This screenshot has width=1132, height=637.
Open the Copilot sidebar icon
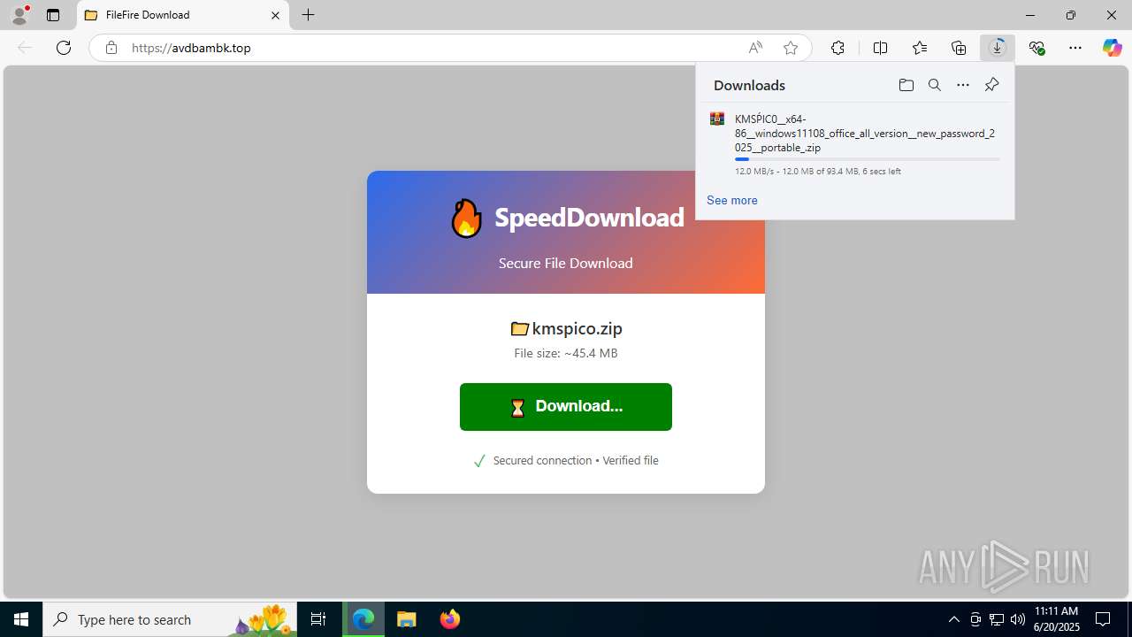point(1112,48)
